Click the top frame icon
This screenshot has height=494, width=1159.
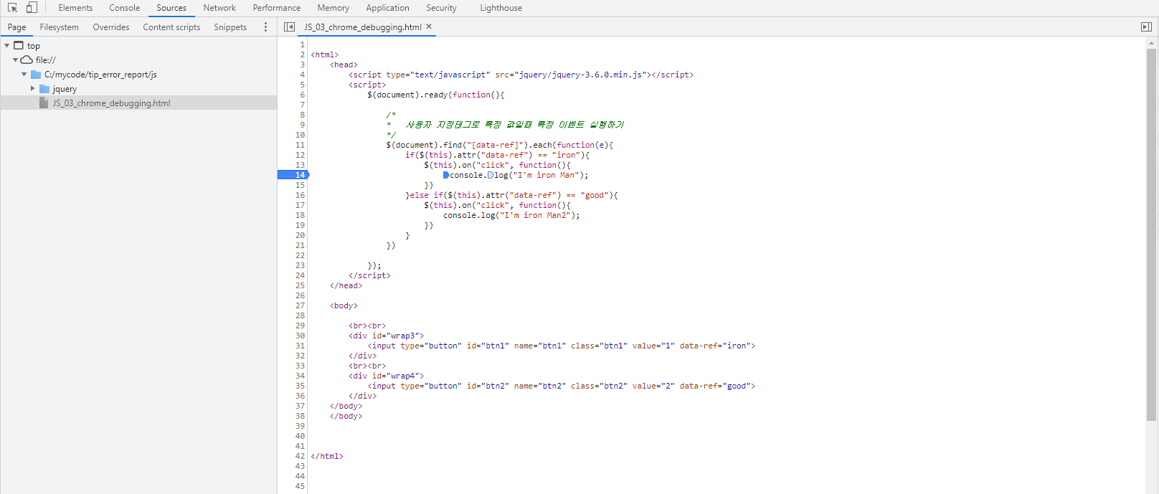(x=19, y=45)
